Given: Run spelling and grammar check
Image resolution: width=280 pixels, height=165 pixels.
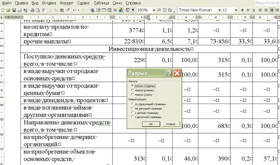Looking at the screenshot, I should 43,10.
